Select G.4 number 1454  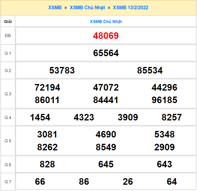(x=40, y=117)
